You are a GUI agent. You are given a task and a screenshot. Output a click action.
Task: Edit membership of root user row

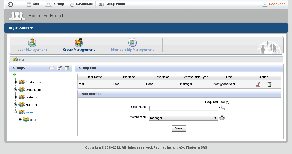click(x=258, y=84)
